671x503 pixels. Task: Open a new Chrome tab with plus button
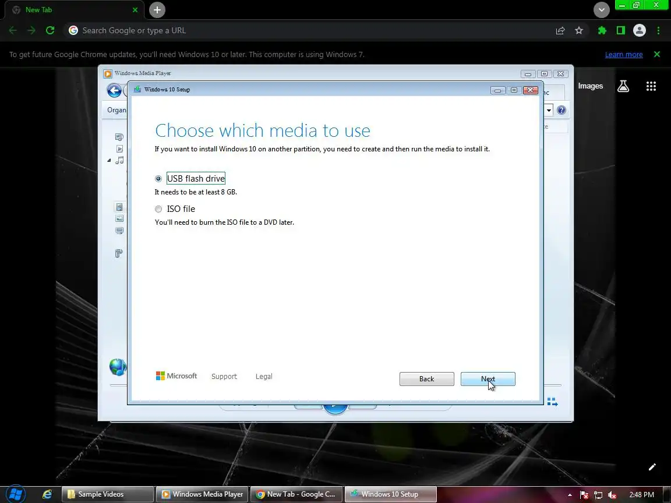pyautogui.click(x=157, y=10)
